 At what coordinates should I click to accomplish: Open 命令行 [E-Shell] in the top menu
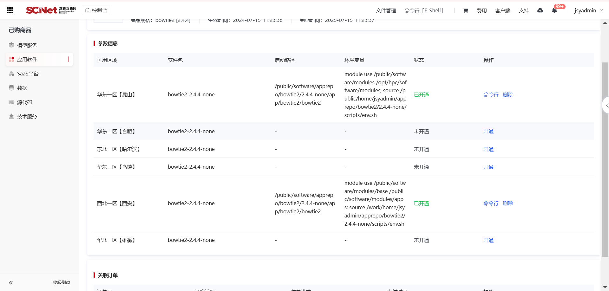click(x=424, y=10)
